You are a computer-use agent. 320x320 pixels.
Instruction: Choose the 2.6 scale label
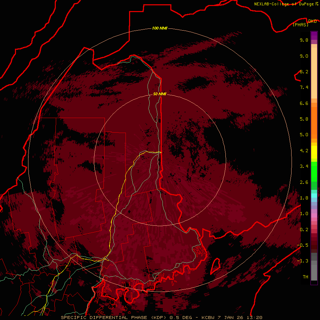click(x=304, y=182)
